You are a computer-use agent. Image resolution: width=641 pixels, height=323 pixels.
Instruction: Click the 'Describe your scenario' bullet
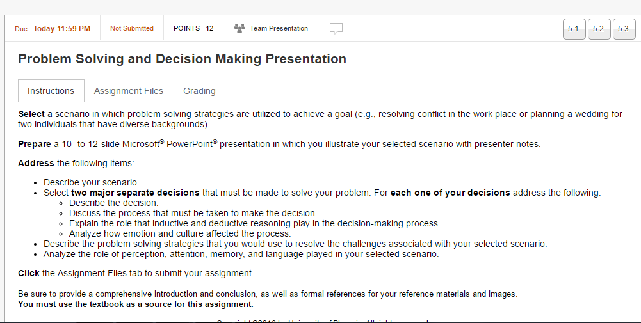click(91, 182)
